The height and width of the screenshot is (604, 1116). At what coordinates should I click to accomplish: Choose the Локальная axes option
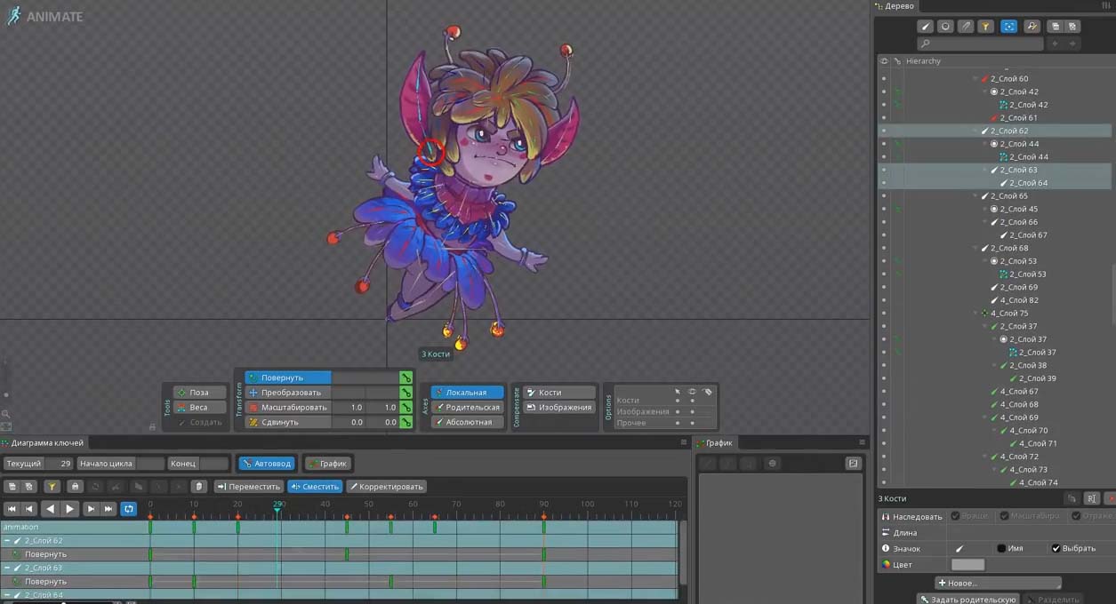tap(467, 393)
